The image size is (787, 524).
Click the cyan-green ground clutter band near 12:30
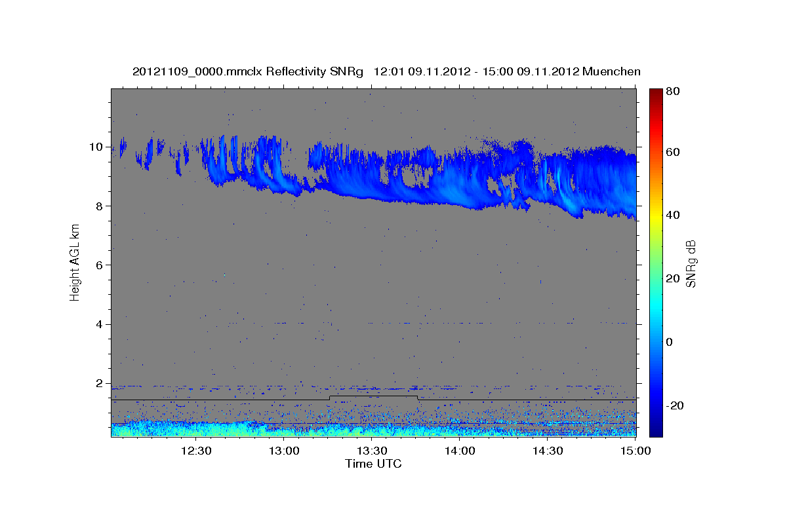(196, 430)
